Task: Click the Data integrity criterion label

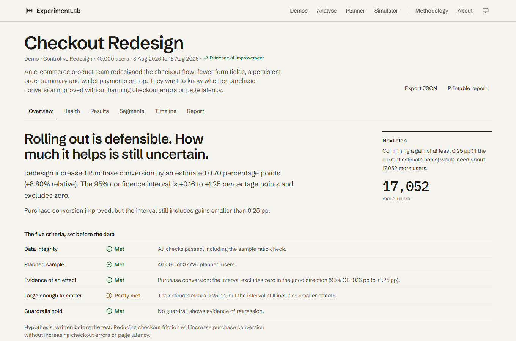Action: (41, 249)
